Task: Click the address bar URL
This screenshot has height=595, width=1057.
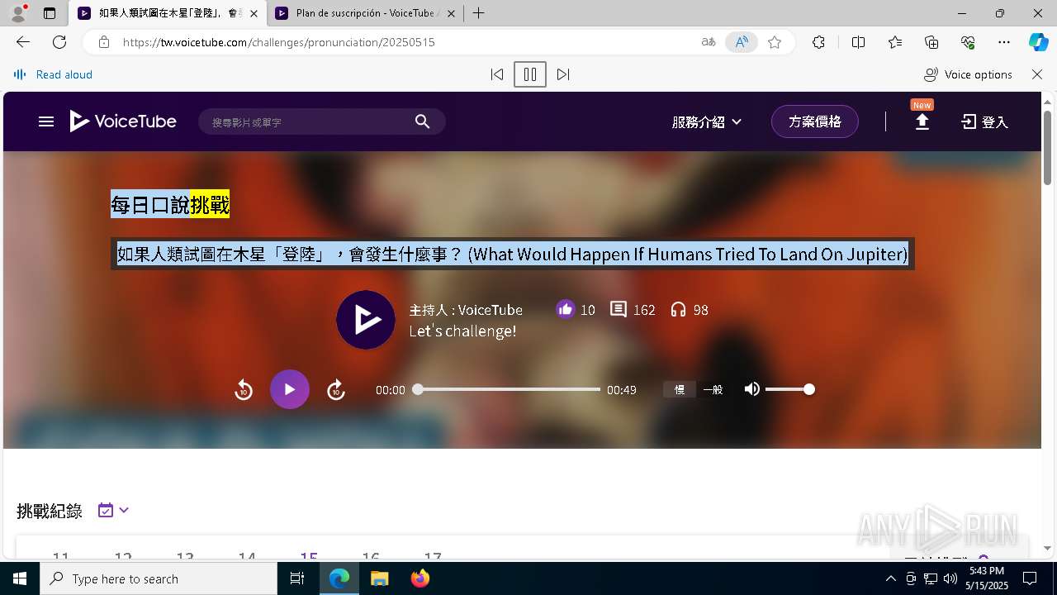Action: click(279, 42)
